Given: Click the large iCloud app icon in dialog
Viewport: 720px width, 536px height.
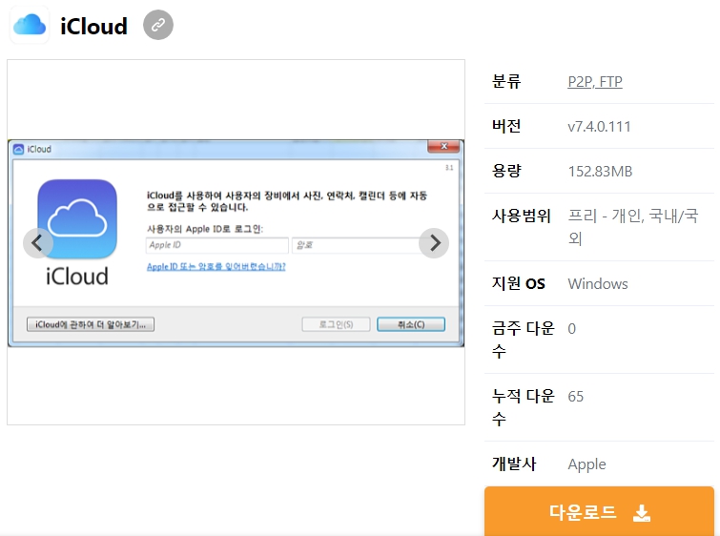Looking at the screenshot, I should (x=77, y=219).
